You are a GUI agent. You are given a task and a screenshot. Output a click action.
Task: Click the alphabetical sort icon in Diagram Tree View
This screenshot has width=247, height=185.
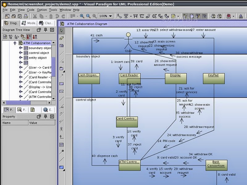(29, 37)
